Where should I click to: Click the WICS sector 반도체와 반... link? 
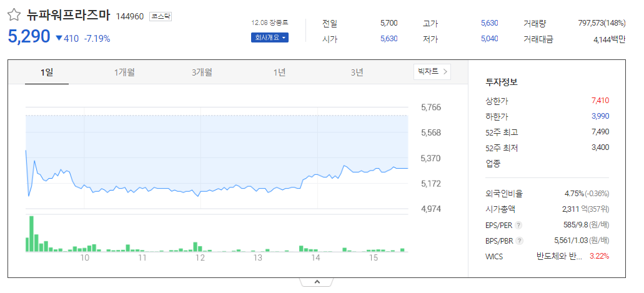tap(559, 257)
